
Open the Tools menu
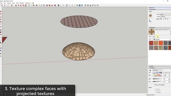[x=17, y=3]
